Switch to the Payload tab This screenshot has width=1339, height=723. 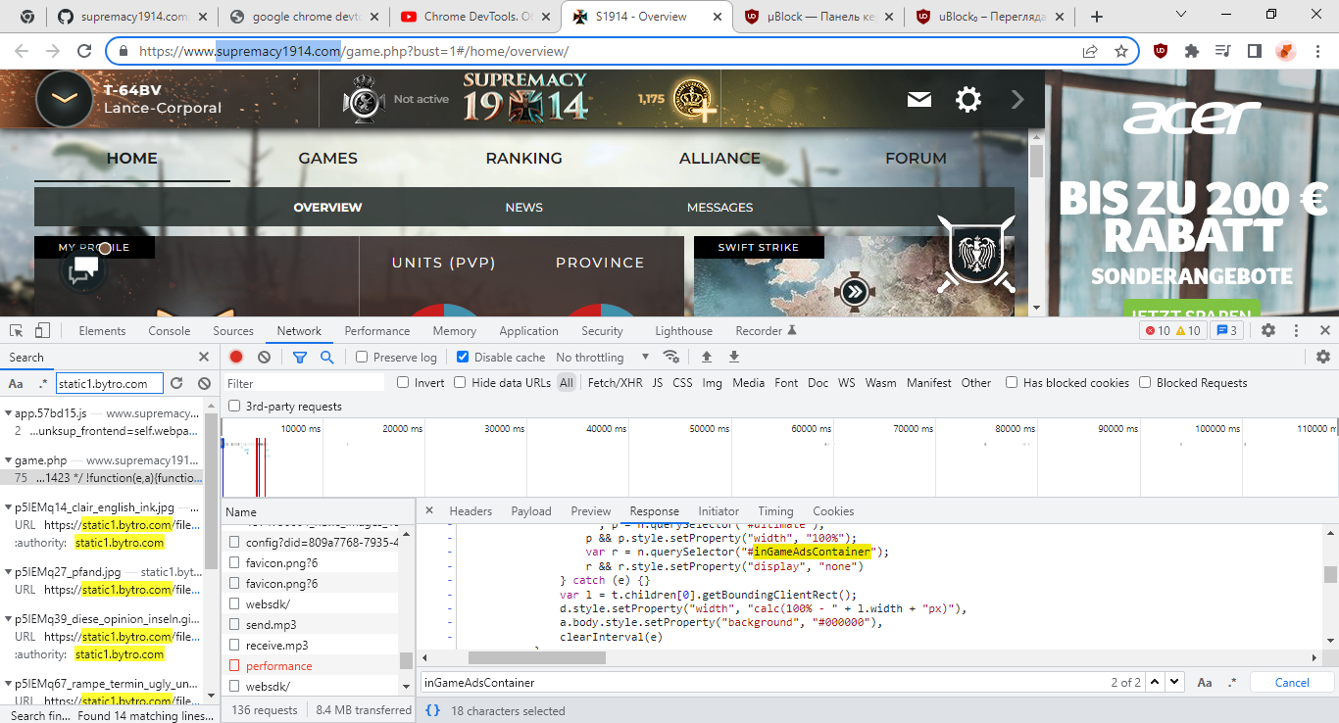(x=531, y=510)
